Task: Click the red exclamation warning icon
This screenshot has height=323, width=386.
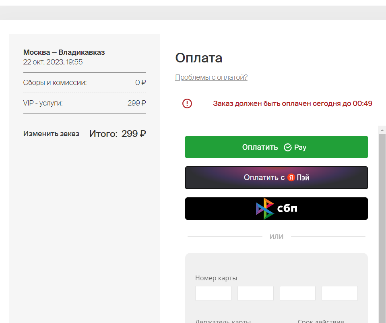Action: [187, 104]
